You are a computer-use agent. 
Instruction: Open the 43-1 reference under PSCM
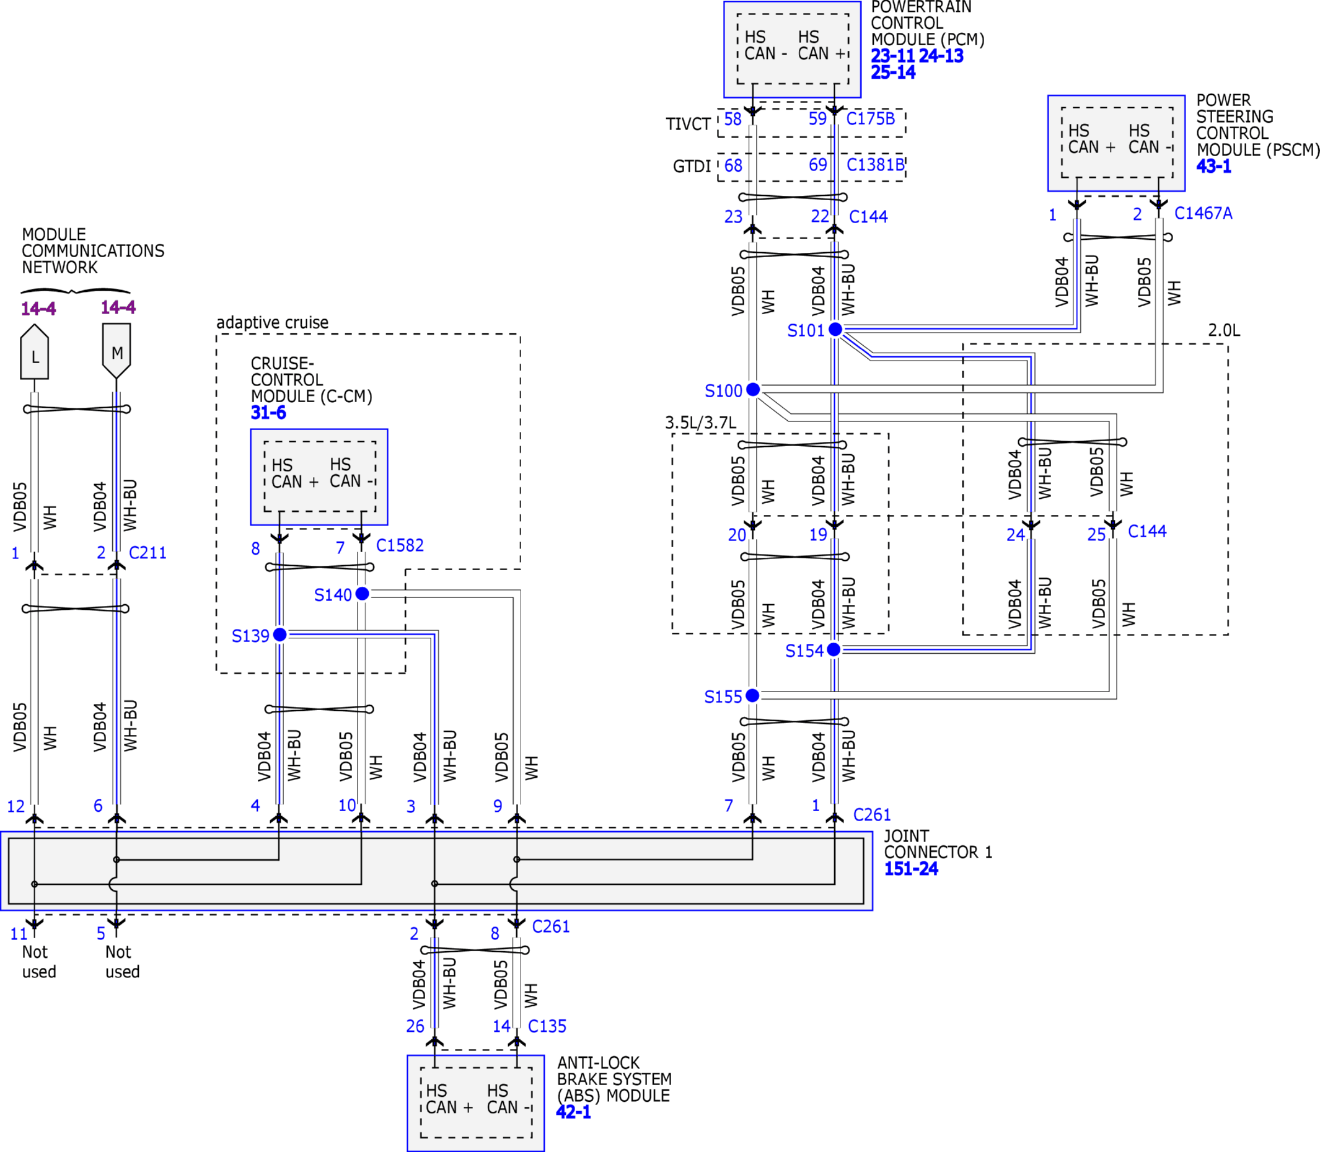coord(1213,167)
